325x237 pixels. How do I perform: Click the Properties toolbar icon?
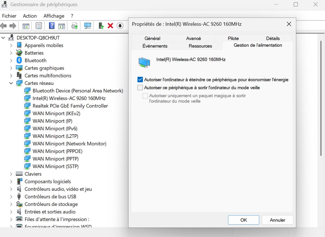[x=39, y=26]
